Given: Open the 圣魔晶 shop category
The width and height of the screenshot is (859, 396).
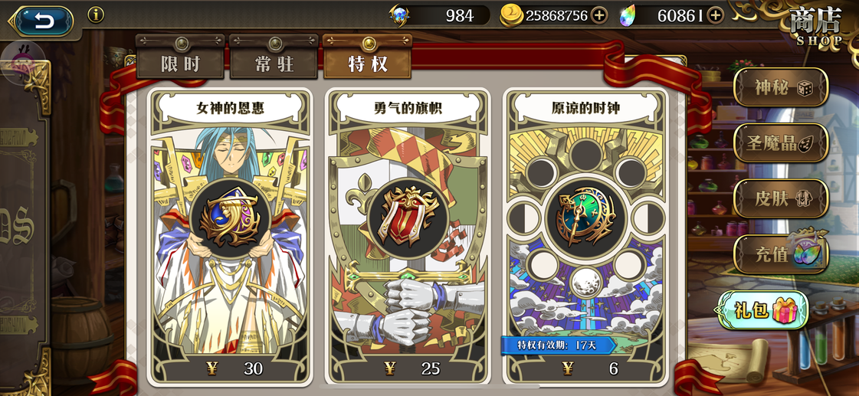Looking at the screenshot, I should 781,143.
